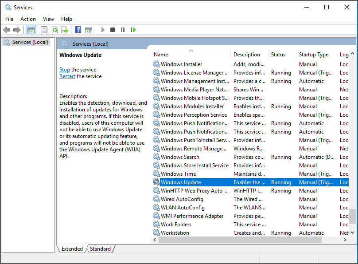Viewport: 358px width, 264px height.
Task: Open Properties using the properties toolbar icon
Action: pyautogui.click(x=44, y=30)
